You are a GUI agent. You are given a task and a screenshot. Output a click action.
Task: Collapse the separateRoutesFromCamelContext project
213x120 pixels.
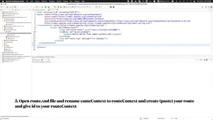point(1,17)
